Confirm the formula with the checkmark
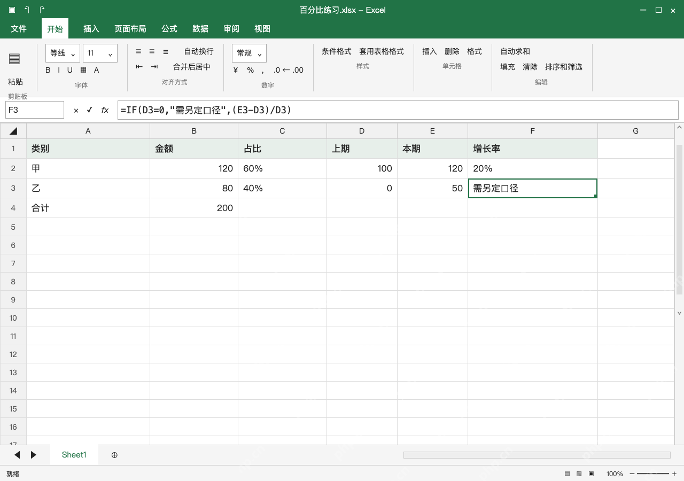Viewport: 684px width, 481px height. tap(89, 110)
